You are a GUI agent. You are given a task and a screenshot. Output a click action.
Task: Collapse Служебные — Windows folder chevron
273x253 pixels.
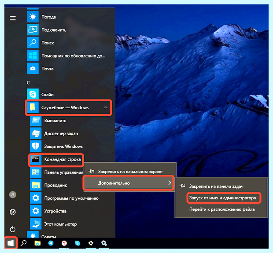tap(106, 107)
